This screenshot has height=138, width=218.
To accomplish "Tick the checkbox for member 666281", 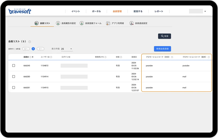I will coord(14,87).
